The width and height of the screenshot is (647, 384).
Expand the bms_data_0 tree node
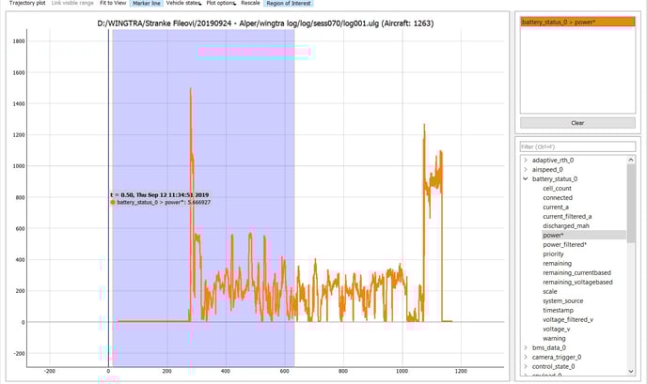(524, 348)
